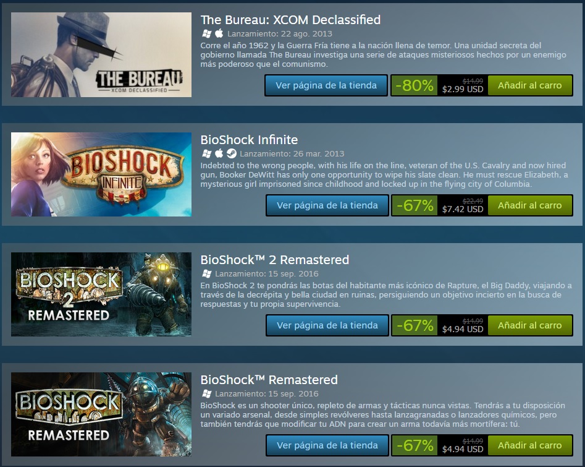This screenshot has height=467, width=585.
Task: Click Windows icon under BioShock Infinite title
Action: [206, 153]
